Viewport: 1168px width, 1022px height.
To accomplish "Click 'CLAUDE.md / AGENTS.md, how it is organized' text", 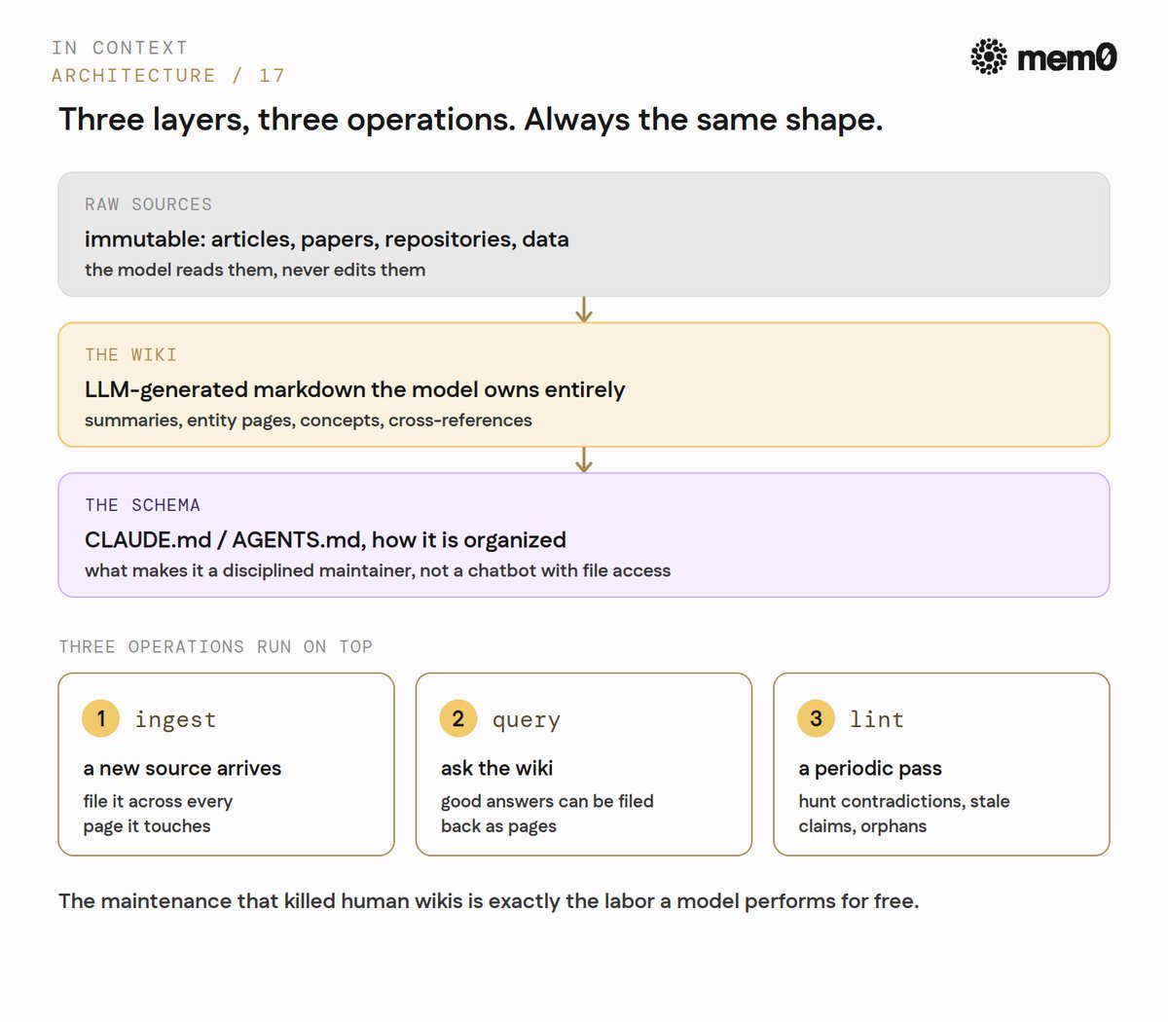I will [x=325, y=540].
